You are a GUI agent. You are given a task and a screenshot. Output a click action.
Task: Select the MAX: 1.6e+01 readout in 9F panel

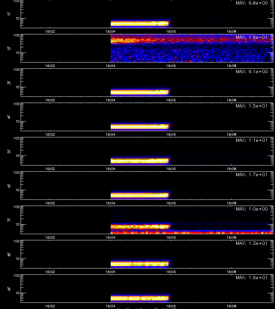(x=252, y=277)
